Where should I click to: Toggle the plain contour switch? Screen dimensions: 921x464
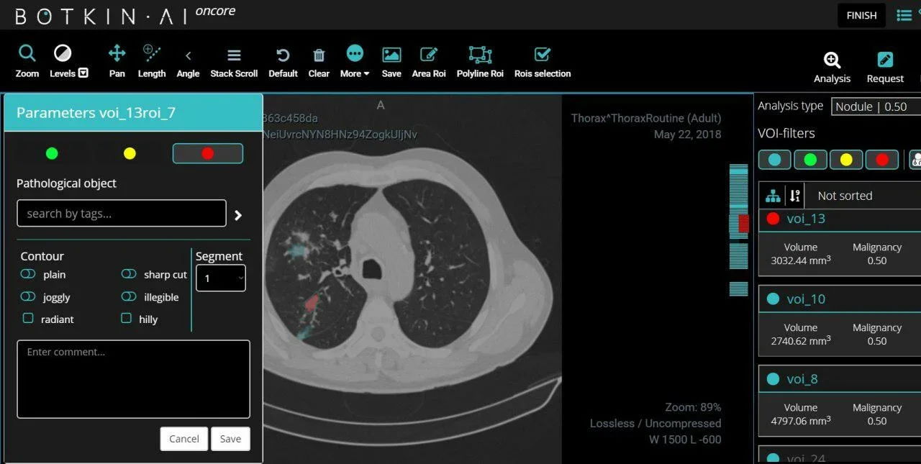click(x=28, y=275)
